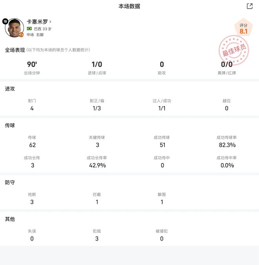Screen dimensions: 259x265
Task: Open the player name 卡塞米罗 link
Action: coord(37,22)
